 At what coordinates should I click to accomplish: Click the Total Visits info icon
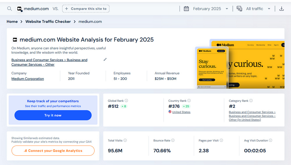tap(125, 140)
